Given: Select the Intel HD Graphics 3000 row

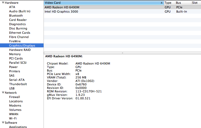Looking at the screenshot, I should click(123, 12).
